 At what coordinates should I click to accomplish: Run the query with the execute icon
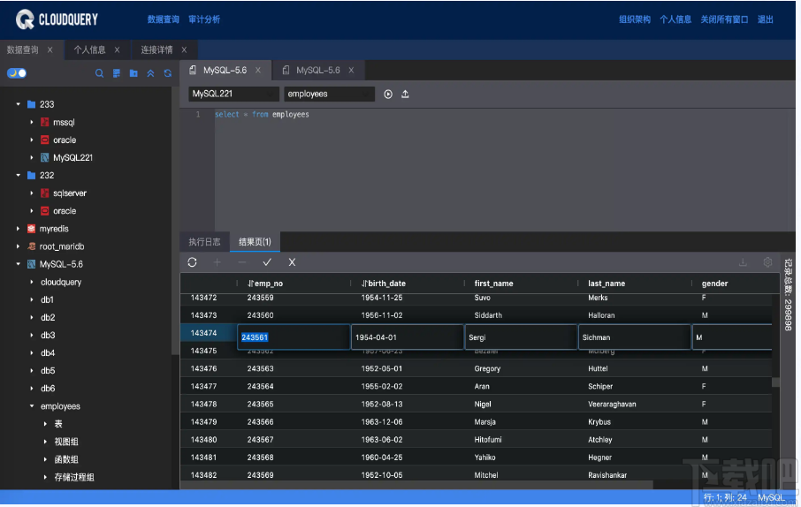388,95
